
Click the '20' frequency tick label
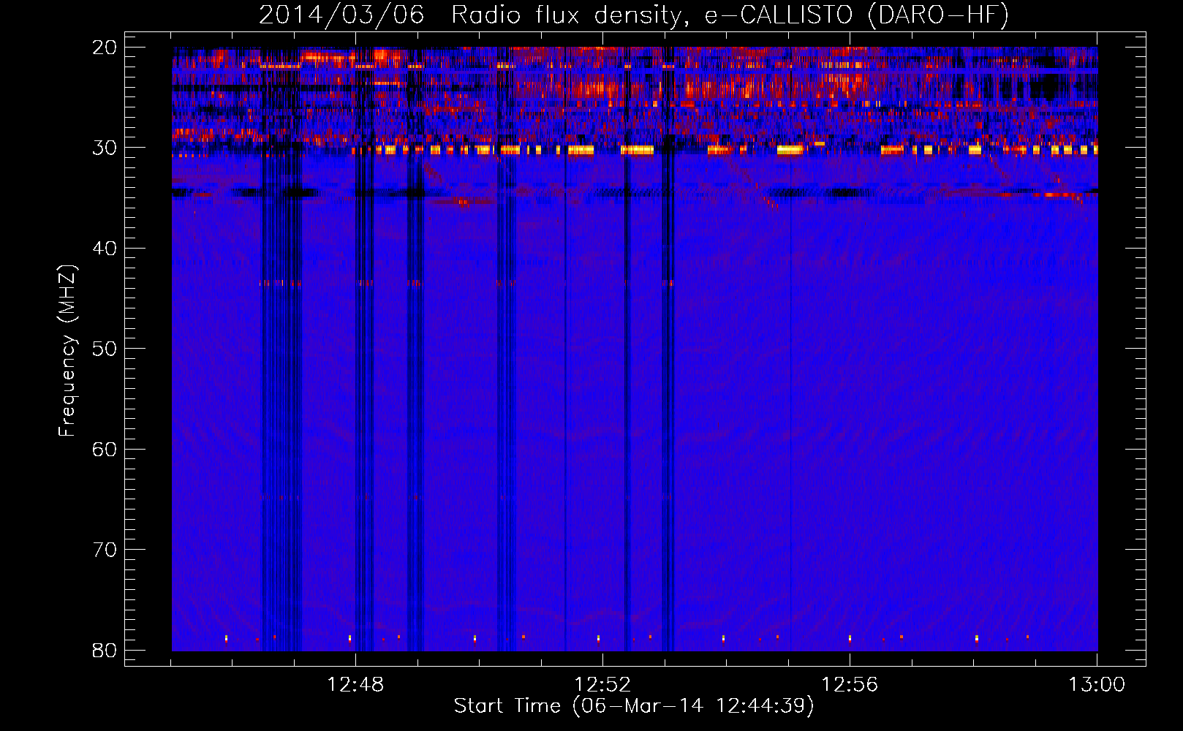click(105, 48)
